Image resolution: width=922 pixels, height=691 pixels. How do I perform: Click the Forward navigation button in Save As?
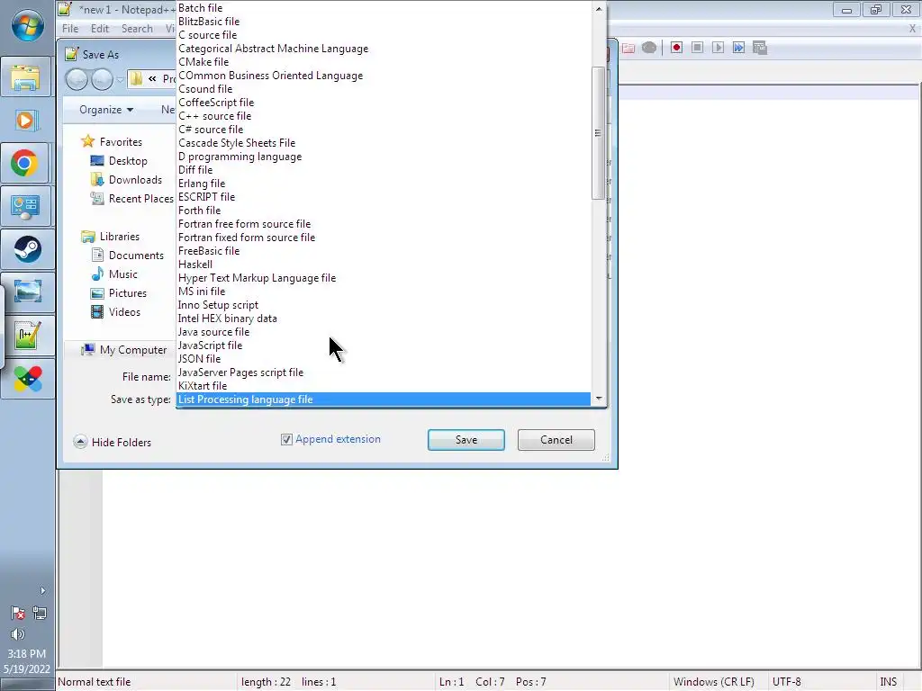point(102,79)
